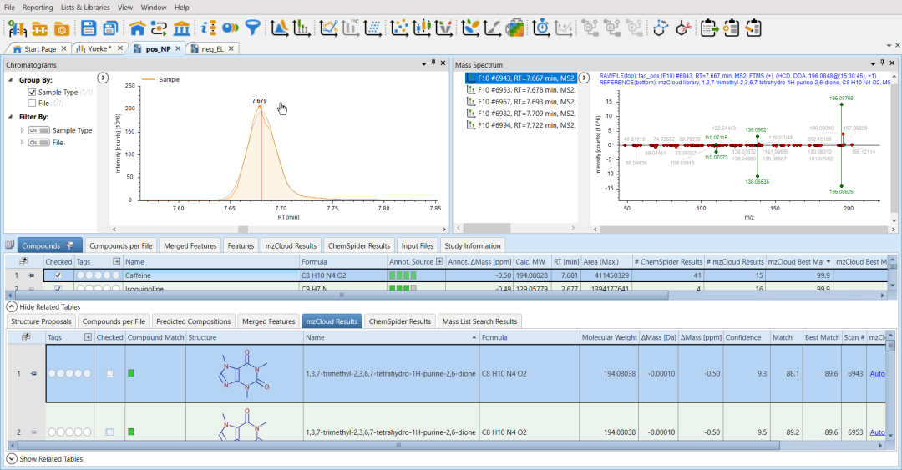This screenshot has height=470, width=902.
Task: Uncheck the Sample Type group-by checkbox
Action: click(32, 93)
